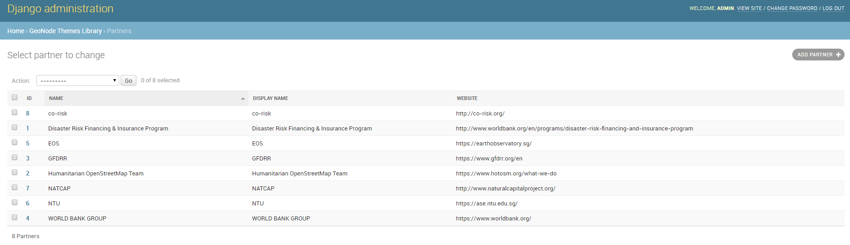
Task: Open partner ID 5 link
Action: pyautogui.click(x=28, y=143)
